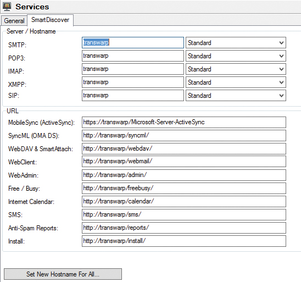Click the Services monitor icon
Viewport: 301px width, 282px height.
click(x=7, y=7)
